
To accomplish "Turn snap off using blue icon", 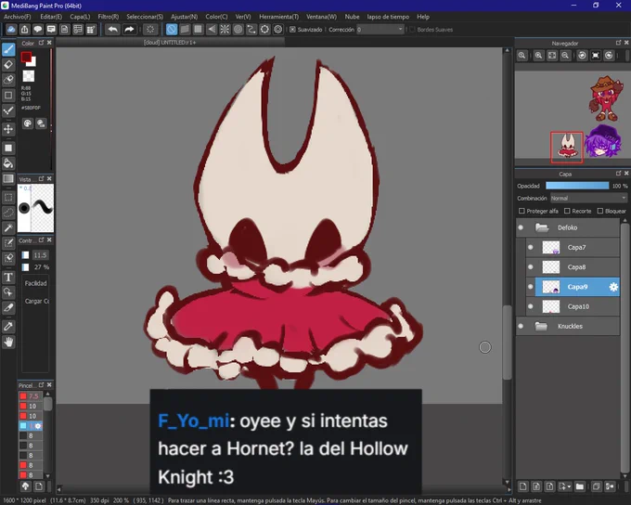I will (x=172, y=30).
